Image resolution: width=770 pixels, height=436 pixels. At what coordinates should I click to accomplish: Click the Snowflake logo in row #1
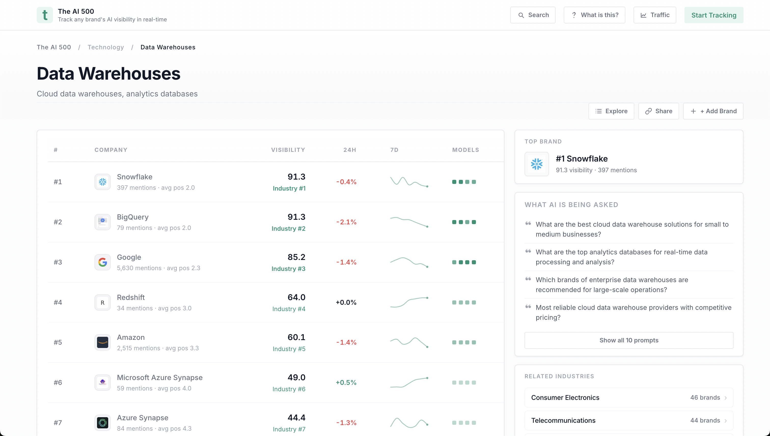pyautogui.click(x=103, y=182)
